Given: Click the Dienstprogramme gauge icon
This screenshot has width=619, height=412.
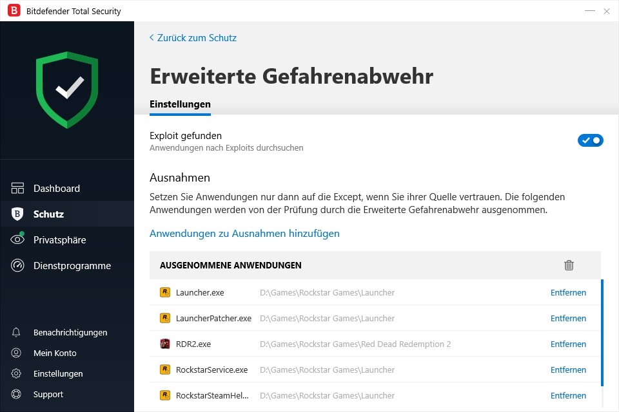Looking at the screenshot, I should tap(17, 265).
